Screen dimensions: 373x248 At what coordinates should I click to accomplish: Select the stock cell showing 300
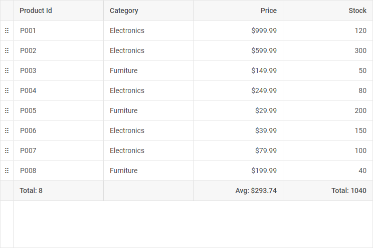pyautogui.click(x=360, y=50)
